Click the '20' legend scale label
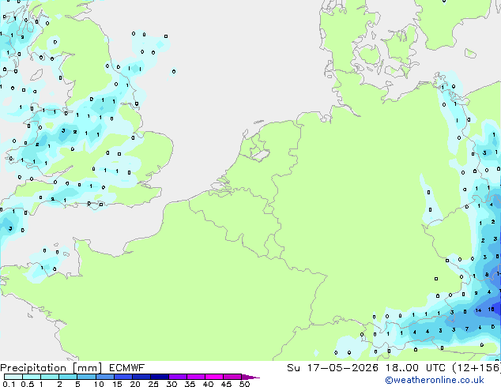The height and width of the screenshot is (387, 501). (135, 384)
